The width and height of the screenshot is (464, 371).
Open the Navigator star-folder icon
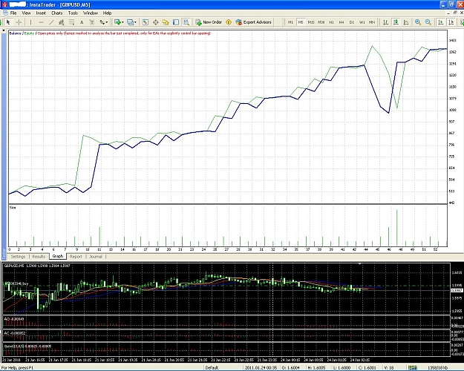[166, 22]
